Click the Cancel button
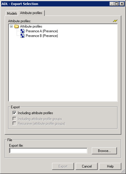126x174 pixels. click(87, 166)
